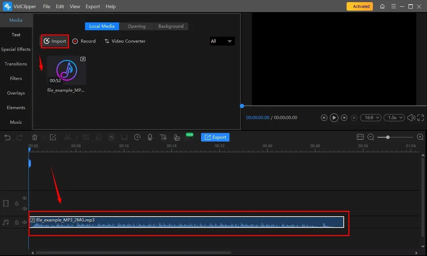Open the 1.0x playback speed dropdown
The width and height of the screenshot is (427, 256).
(394, 118)
